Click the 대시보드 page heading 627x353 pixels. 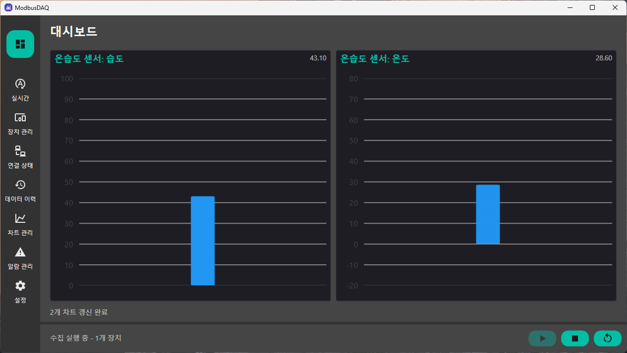tap(74, 31)
